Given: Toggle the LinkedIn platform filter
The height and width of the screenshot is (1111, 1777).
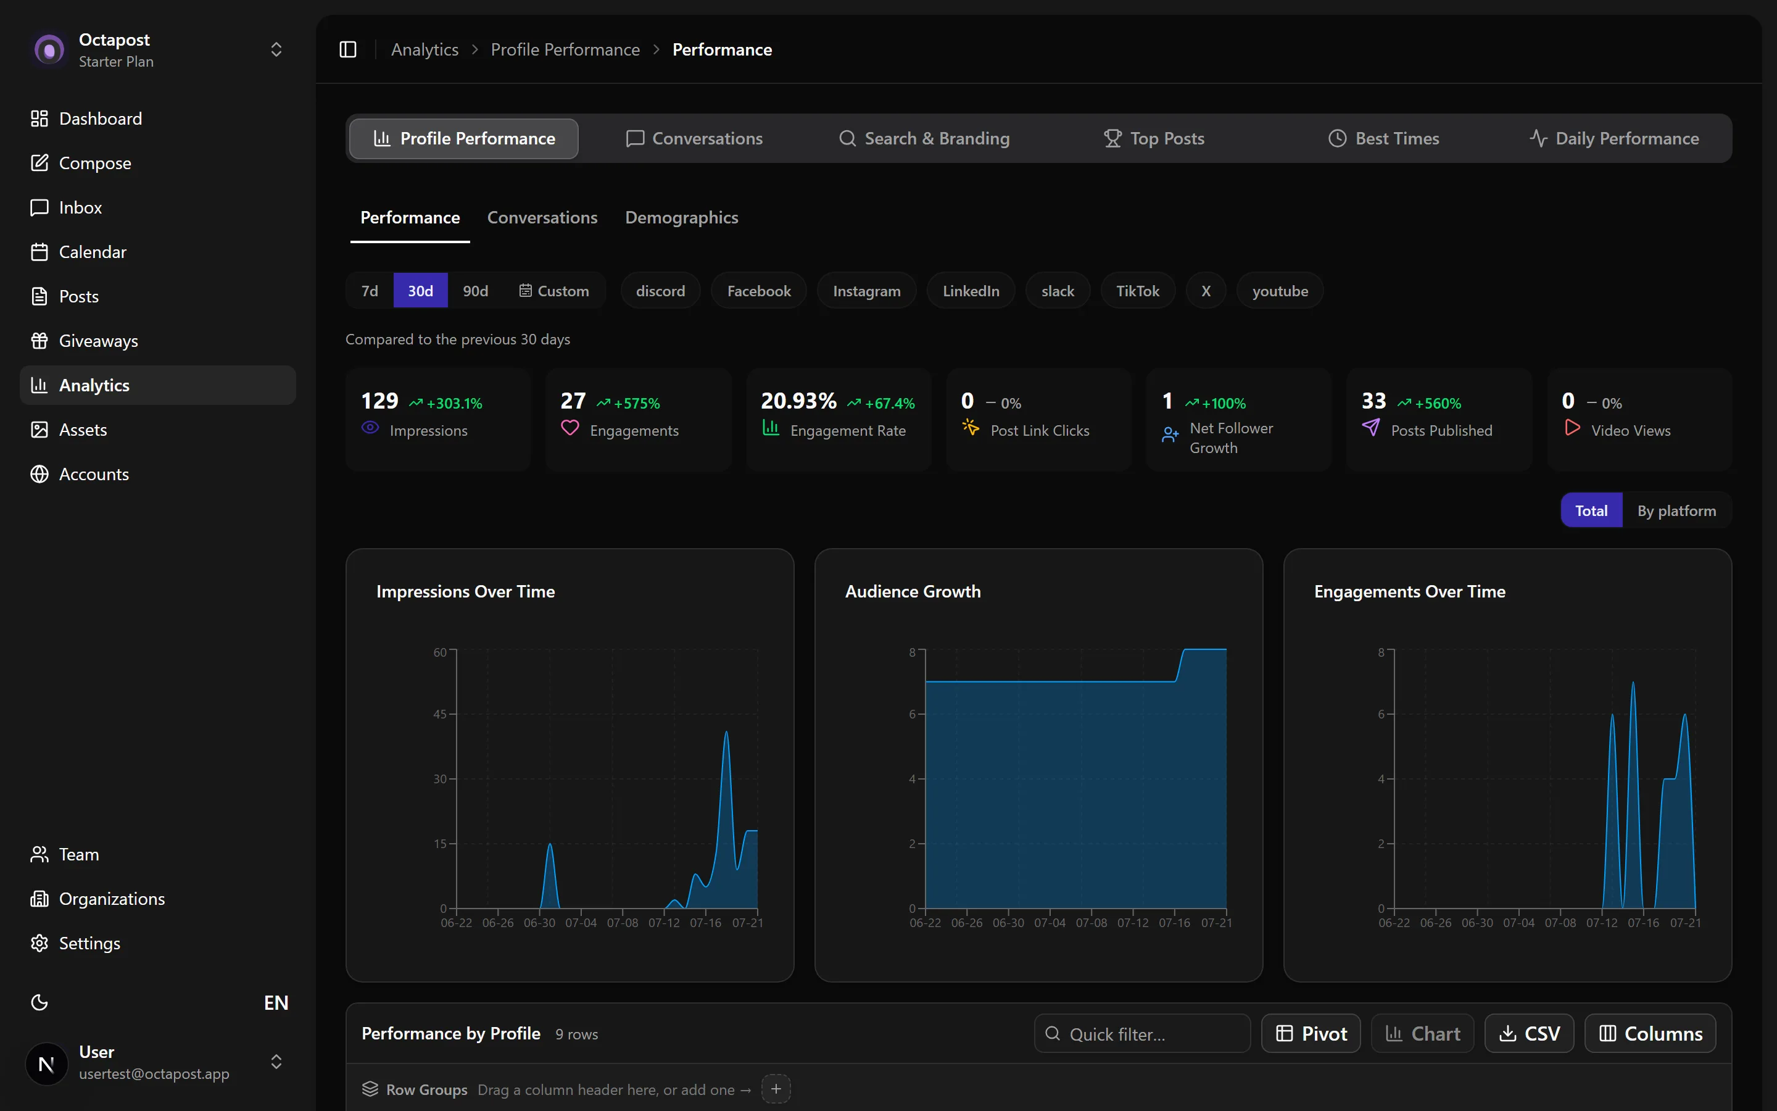Looking at the screenshot, I should pyautogui.click(x=971, y=290).
